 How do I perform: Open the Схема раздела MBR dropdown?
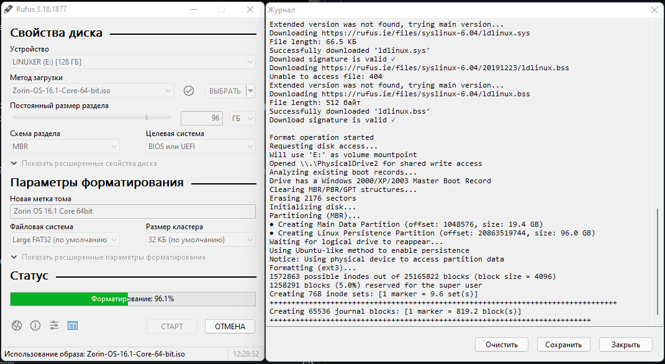click(x=65, y=147)
